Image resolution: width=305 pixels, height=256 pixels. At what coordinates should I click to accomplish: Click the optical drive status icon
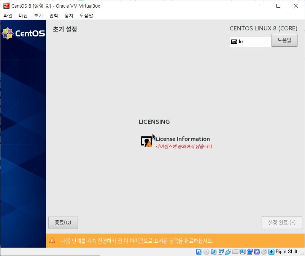click(x=206, y=252)
